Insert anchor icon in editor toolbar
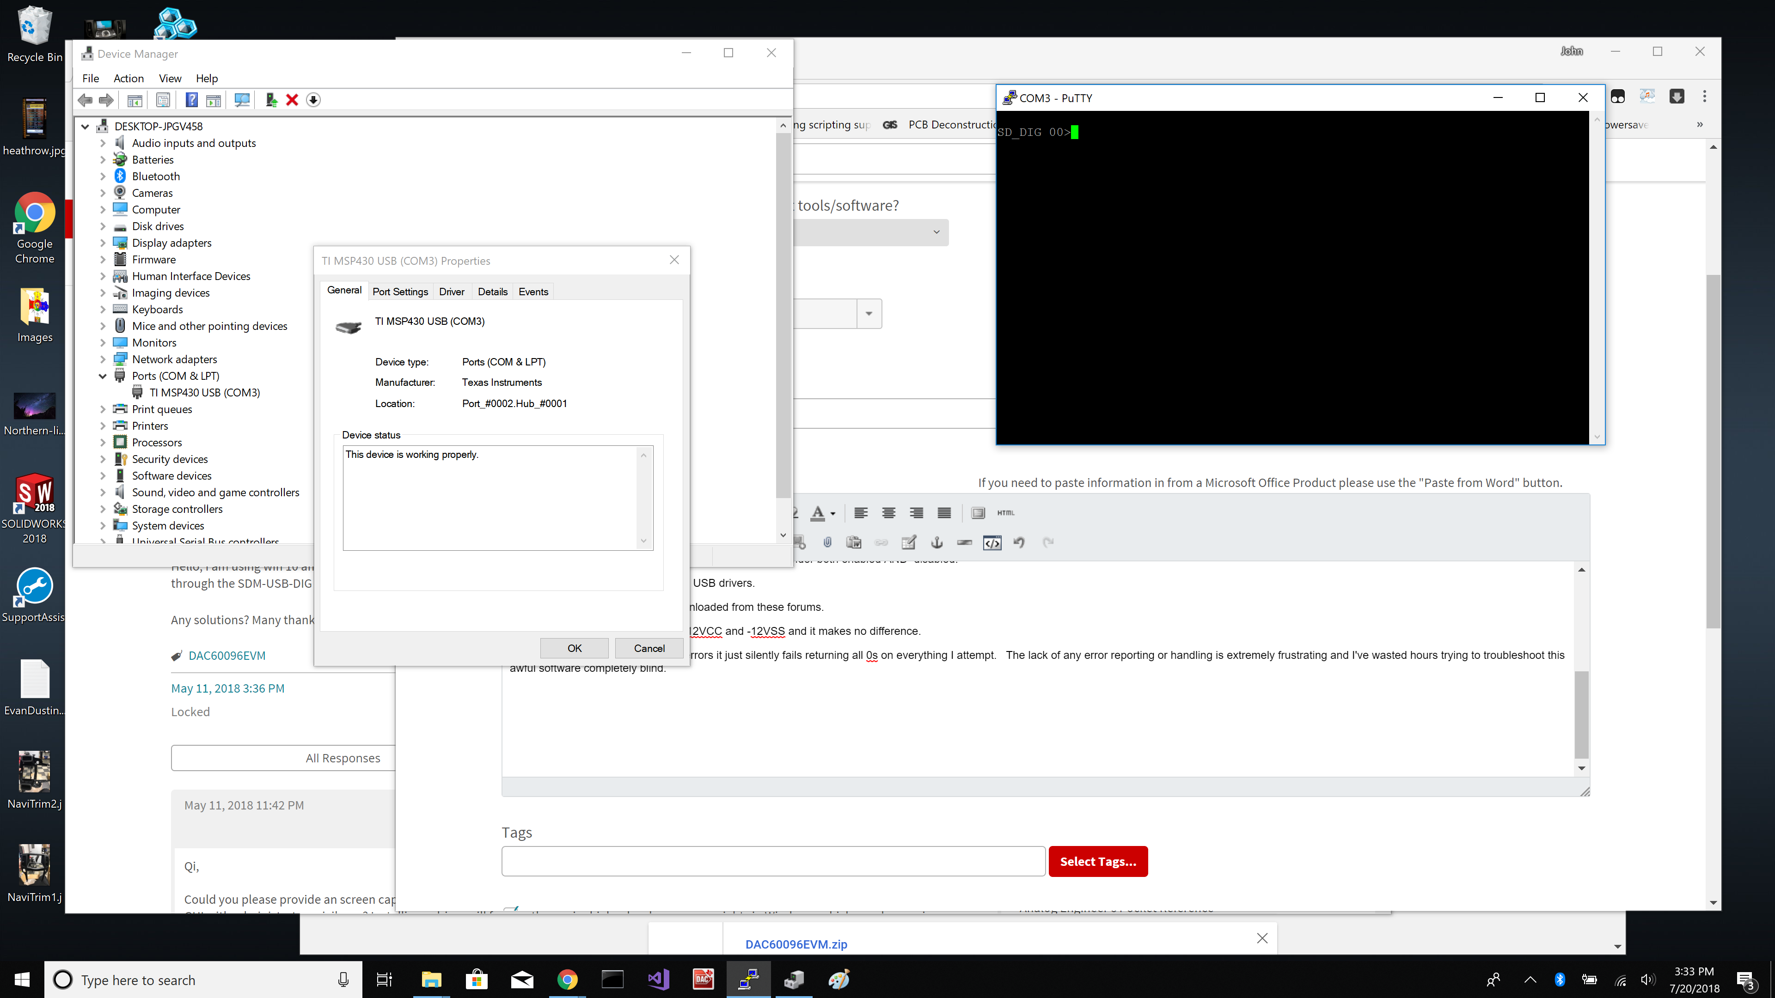 [937, 543]
